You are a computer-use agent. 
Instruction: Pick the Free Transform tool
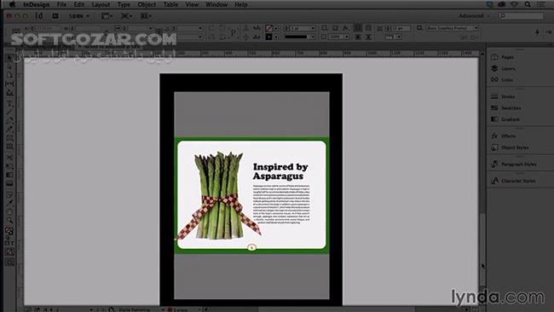9,166
